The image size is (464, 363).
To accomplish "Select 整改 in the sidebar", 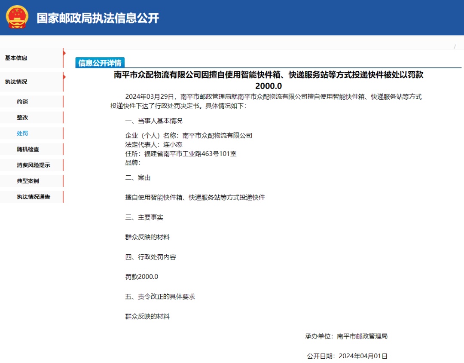I will (x=22, y=117).
